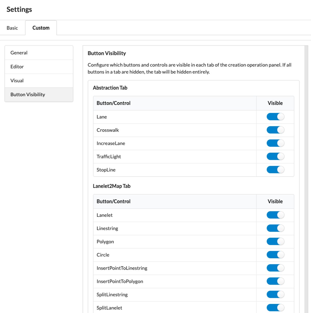The width and height of the screenshot is (311, 313).
Task: Disable the IncreaseLane visibility switch
Action: coord(275,143)
